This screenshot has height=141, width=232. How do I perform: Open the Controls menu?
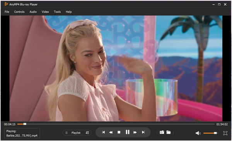click(19, 12)
